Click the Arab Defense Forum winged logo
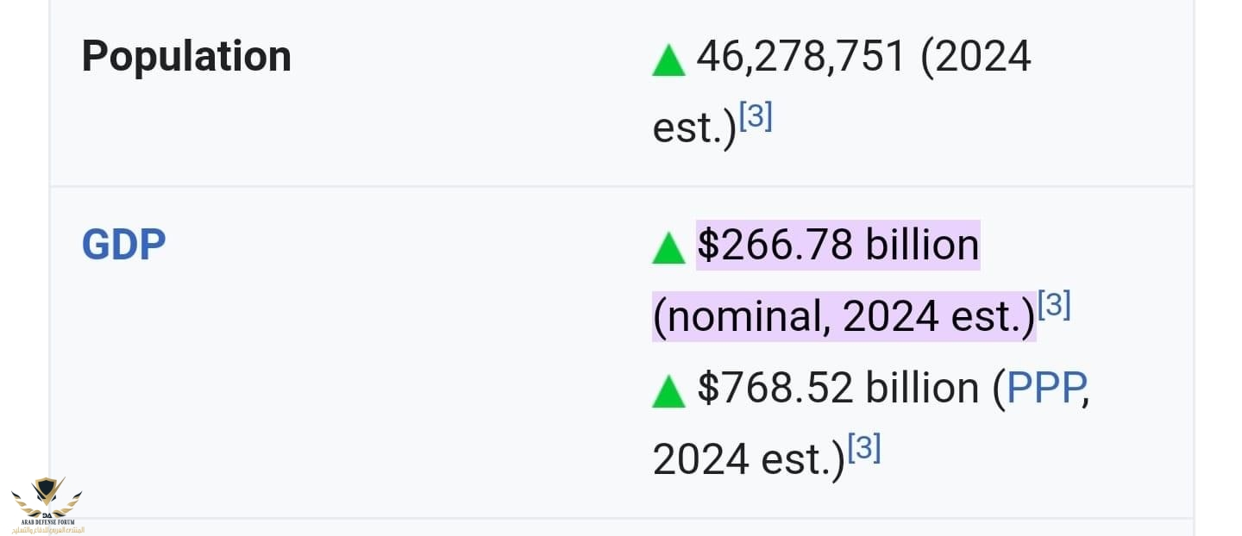Screen dimensions: 1242x536 [x=47, y=495]
